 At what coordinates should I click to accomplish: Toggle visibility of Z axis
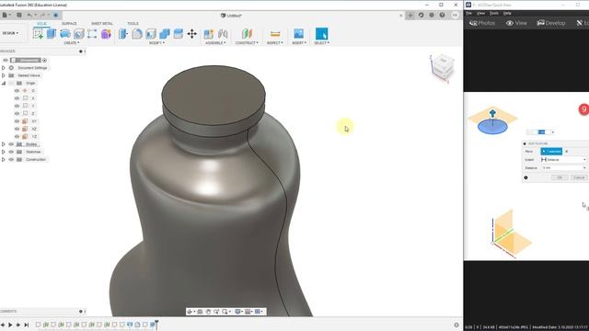coord(17,113)
